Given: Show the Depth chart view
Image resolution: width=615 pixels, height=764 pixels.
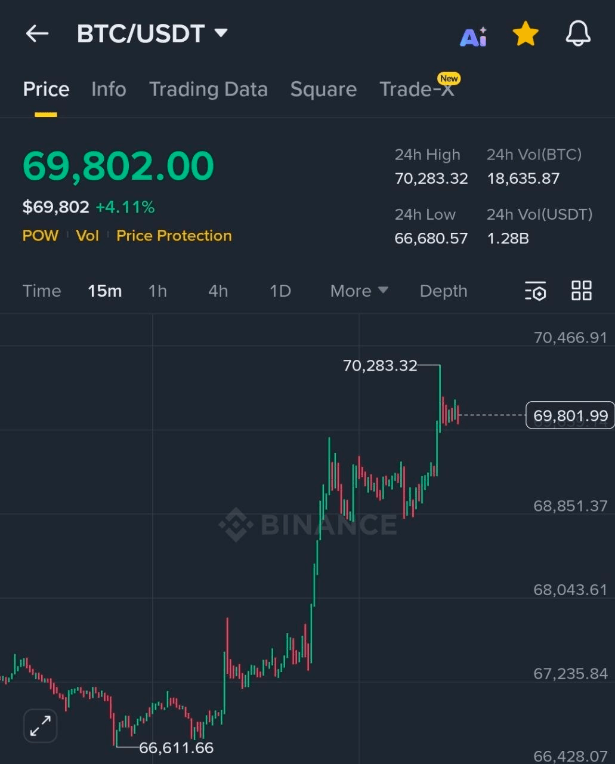Looking at the screenshot, I should coord(443,291).
